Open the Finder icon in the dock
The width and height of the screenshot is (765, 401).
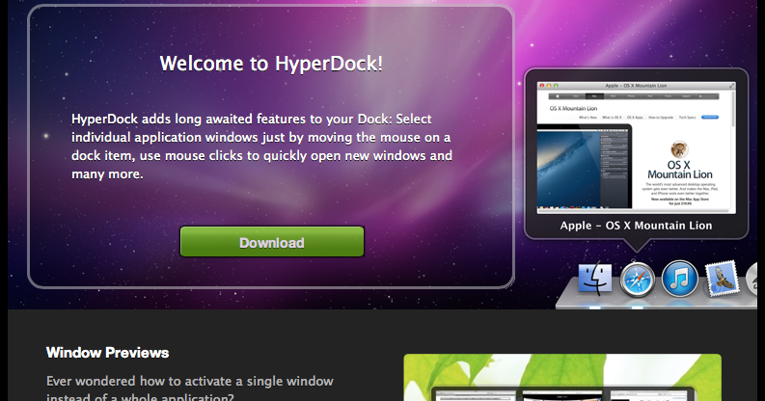(594, 279)
